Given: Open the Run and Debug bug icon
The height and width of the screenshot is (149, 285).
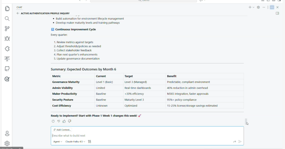Looking at the screenshot, I should [x=7, y=38].
